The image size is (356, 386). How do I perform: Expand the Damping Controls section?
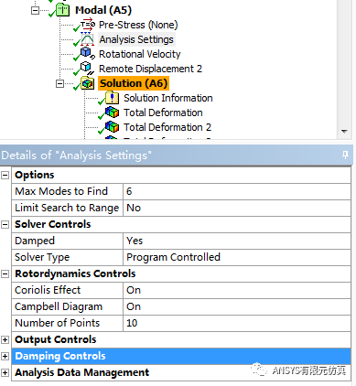(x=5, y=356)
